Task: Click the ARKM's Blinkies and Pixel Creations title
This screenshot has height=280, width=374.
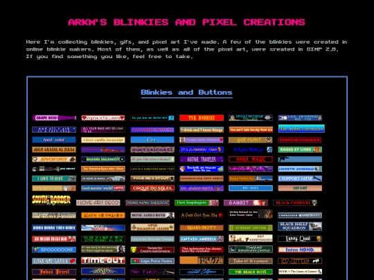Action: click(186, 22)
